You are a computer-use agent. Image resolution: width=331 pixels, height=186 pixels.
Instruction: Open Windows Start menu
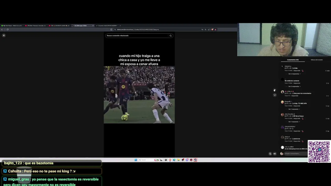point(136,160)
